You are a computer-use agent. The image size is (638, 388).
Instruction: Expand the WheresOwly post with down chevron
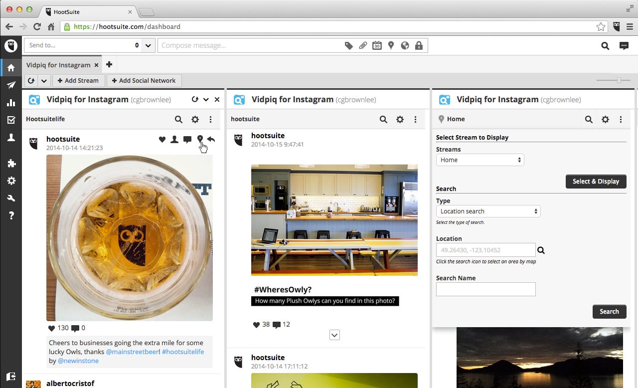point(334,335)
